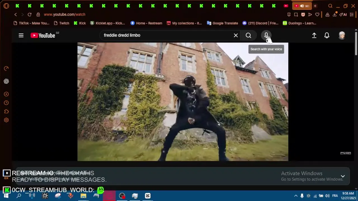The width and height of the screenshot is (358, 201).
Task: Open the Discord bookmark
Action: 260,23
